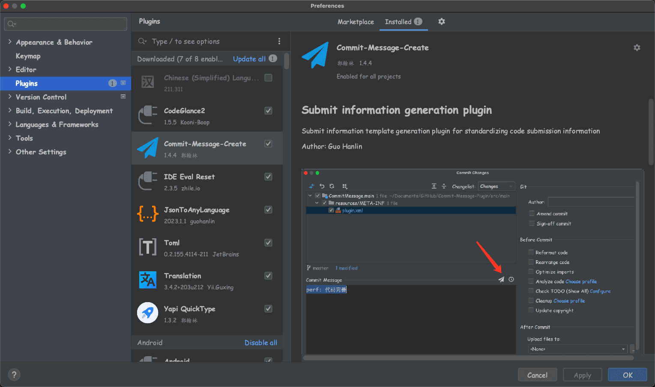Click the Translation plugin icon
The image size is (655, 387).
pyautogui.click(x=148, y=280)
